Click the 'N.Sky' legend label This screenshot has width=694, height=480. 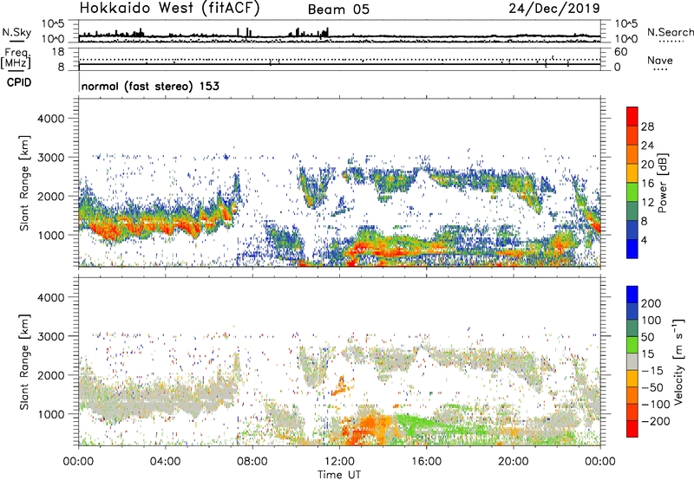pyautogui.click(x=16, y=32)
